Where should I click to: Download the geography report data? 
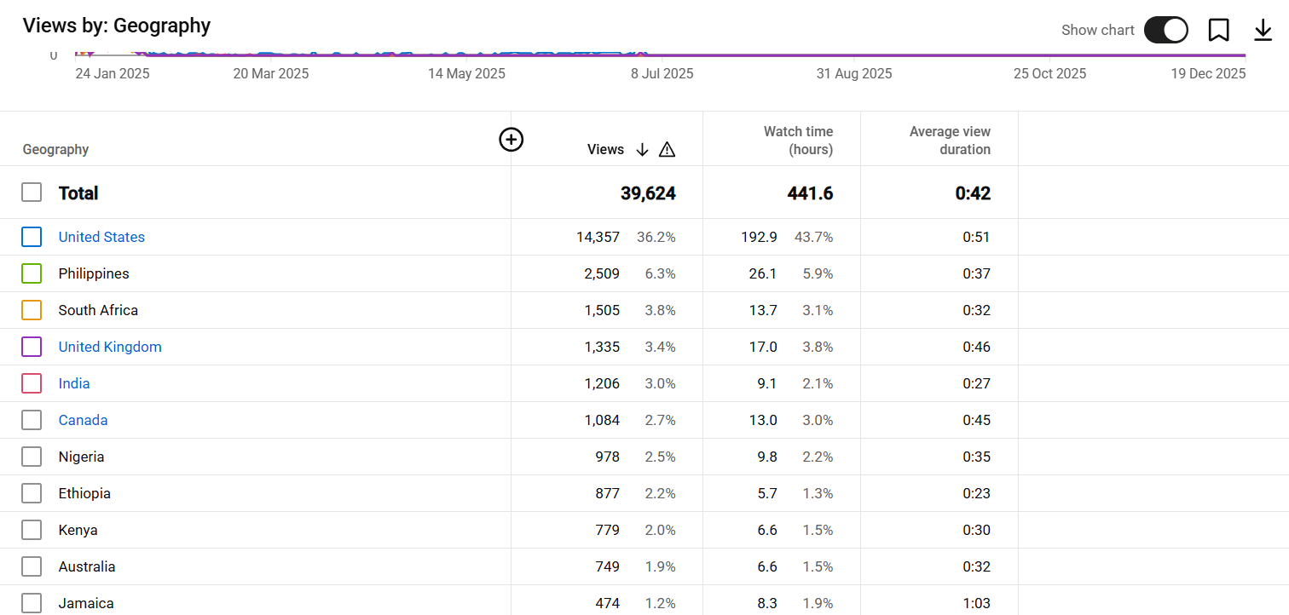click(1263, 31)
